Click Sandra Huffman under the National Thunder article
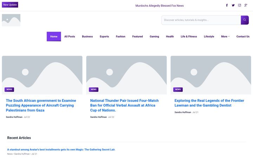 [98, 117]
